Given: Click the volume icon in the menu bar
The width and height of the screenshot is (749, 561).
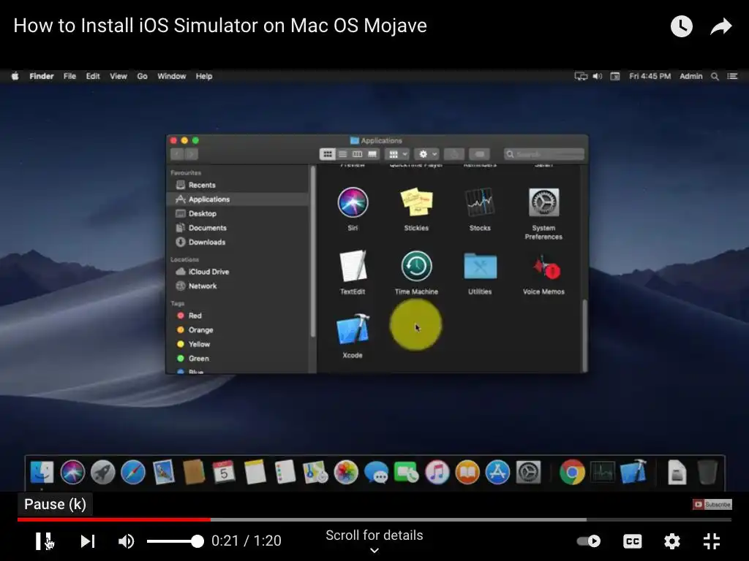Looking at the screenshot, I should (x=597, y=76).
